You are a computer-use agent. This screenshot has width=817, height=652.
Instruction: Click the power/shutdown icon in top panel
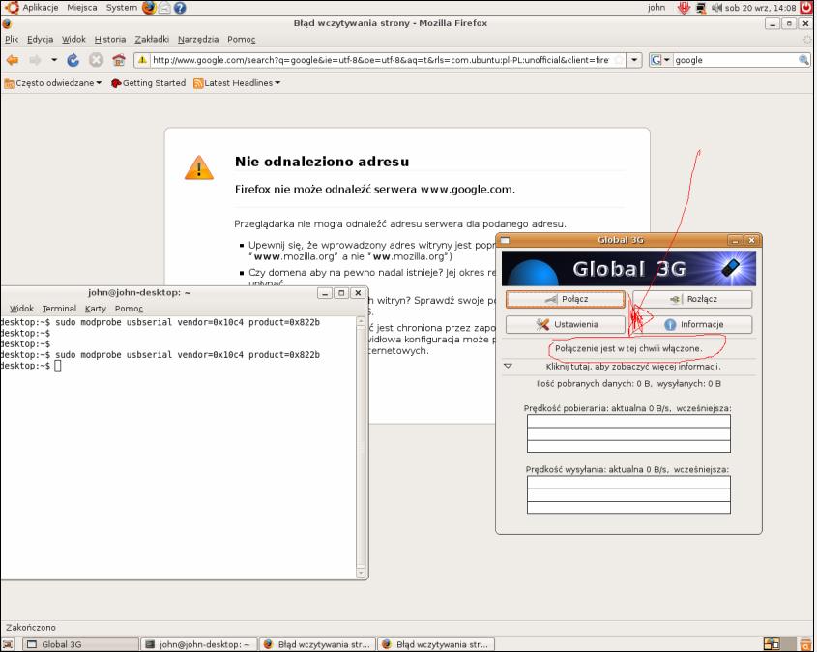806,8
